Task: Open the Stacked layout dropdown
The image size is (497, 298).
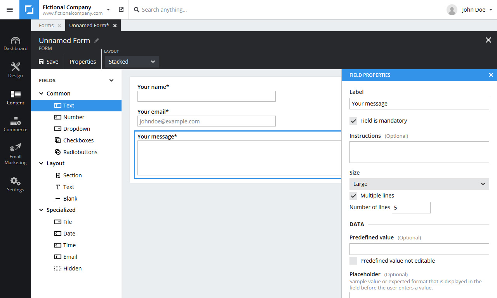Action: 132,62
